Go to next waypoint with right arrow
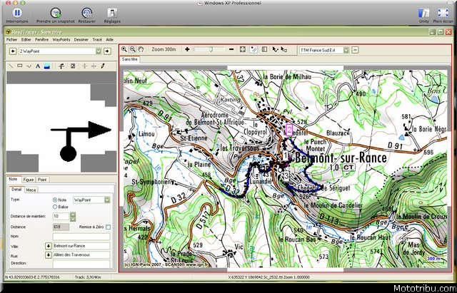 point(107,51)
